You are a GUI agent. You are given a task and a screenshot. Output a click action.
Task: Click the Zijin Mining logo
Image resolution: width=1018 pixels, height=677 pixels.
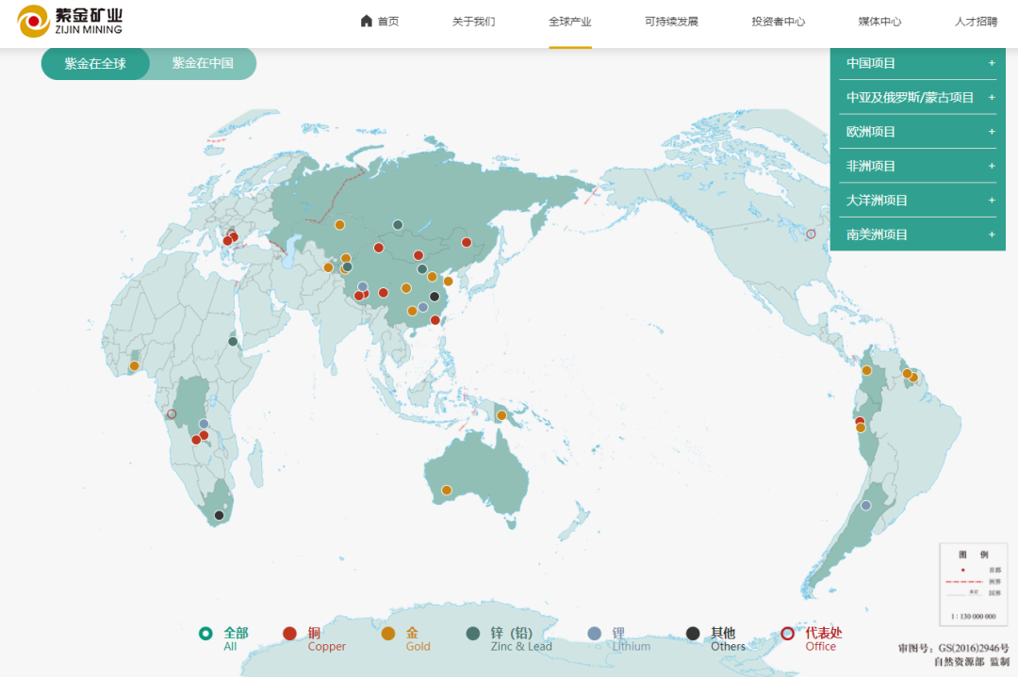70,21
